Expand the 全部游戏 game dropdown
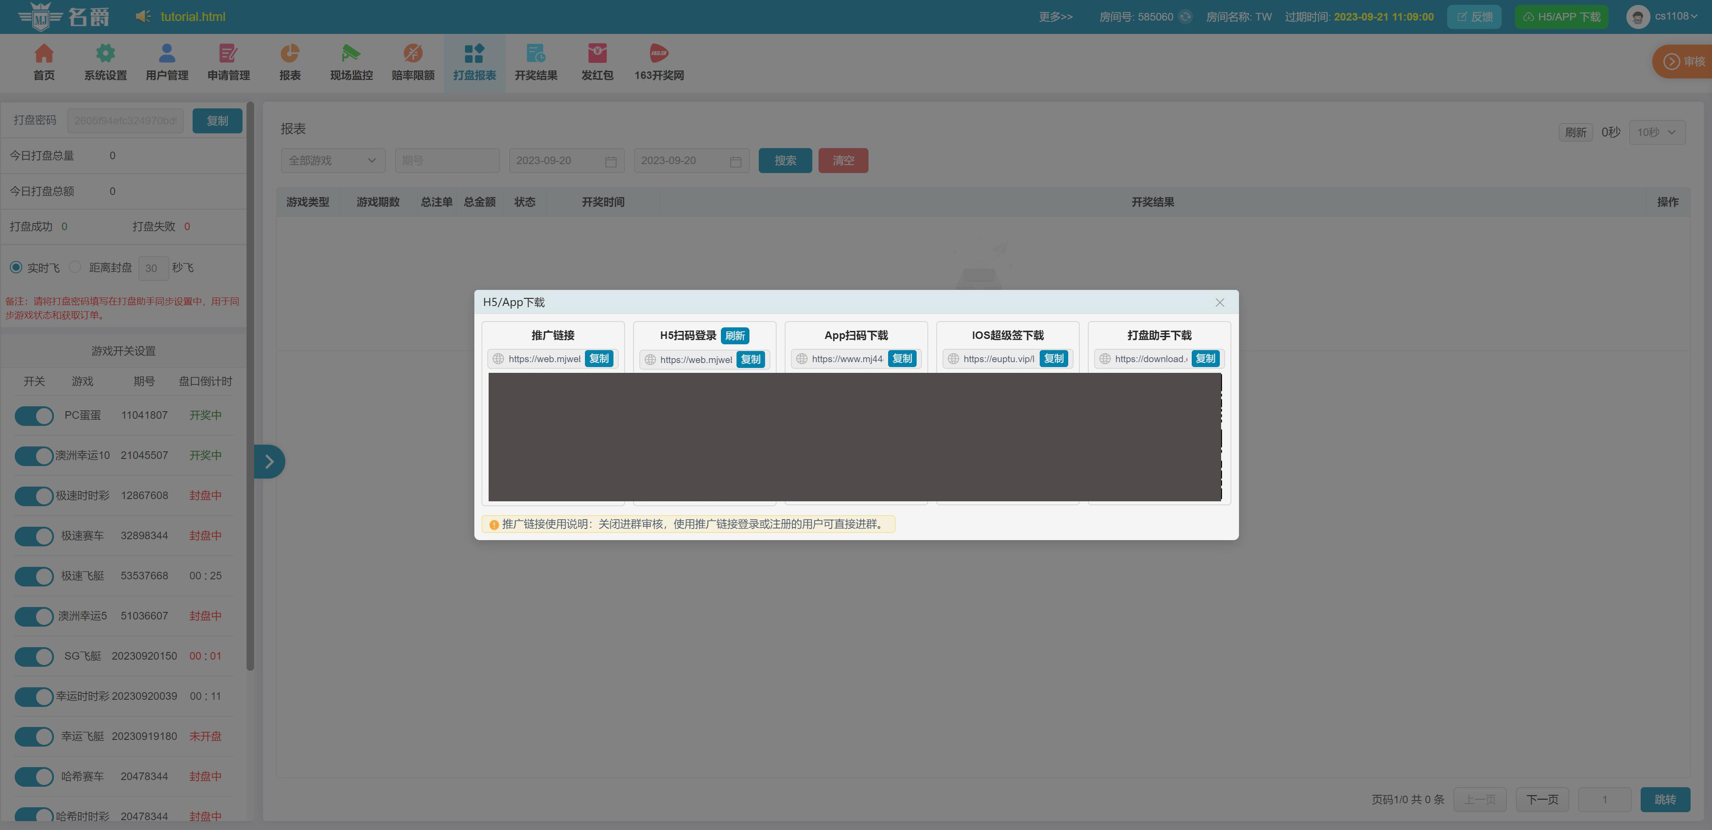Image resolution: width=1712 pixels, height=830 pixels. click(332, 161)
